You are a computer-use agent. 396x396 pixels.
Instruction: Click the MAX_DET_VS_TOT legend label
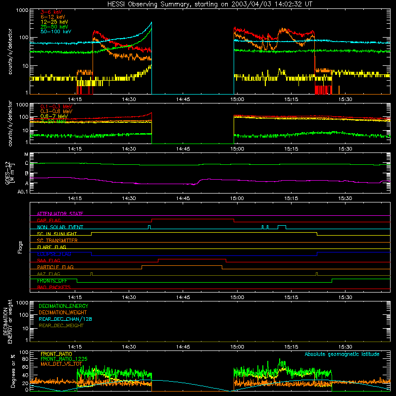tap(61, 364)
